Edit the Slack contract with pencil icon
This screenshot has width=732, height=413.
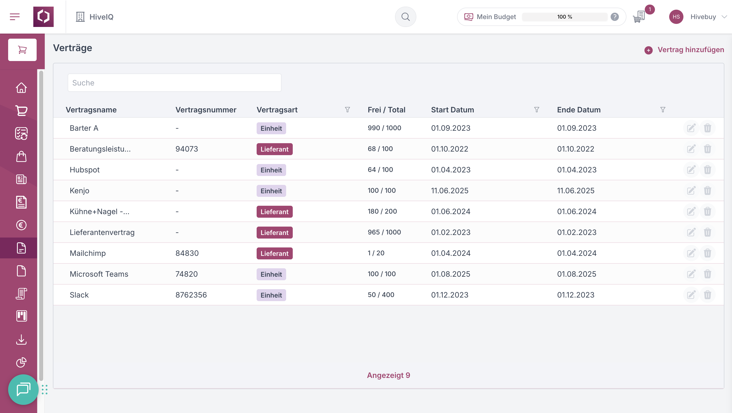[691, 295]
